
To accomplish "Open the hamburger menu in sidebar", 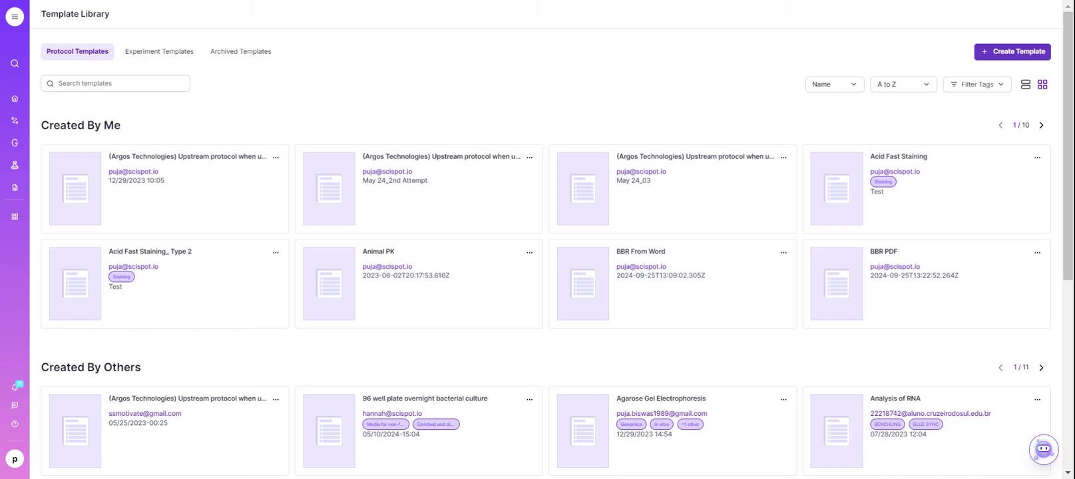I will tap(15, 17).
